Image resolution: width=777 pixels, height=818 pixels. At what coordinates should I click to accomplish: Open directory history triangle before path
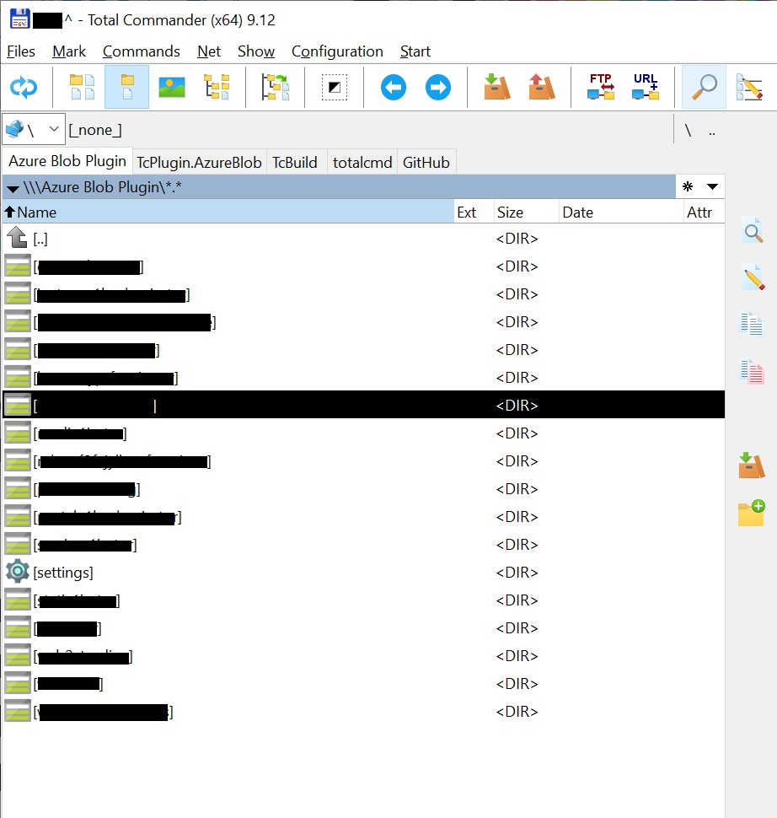[13, 188]
